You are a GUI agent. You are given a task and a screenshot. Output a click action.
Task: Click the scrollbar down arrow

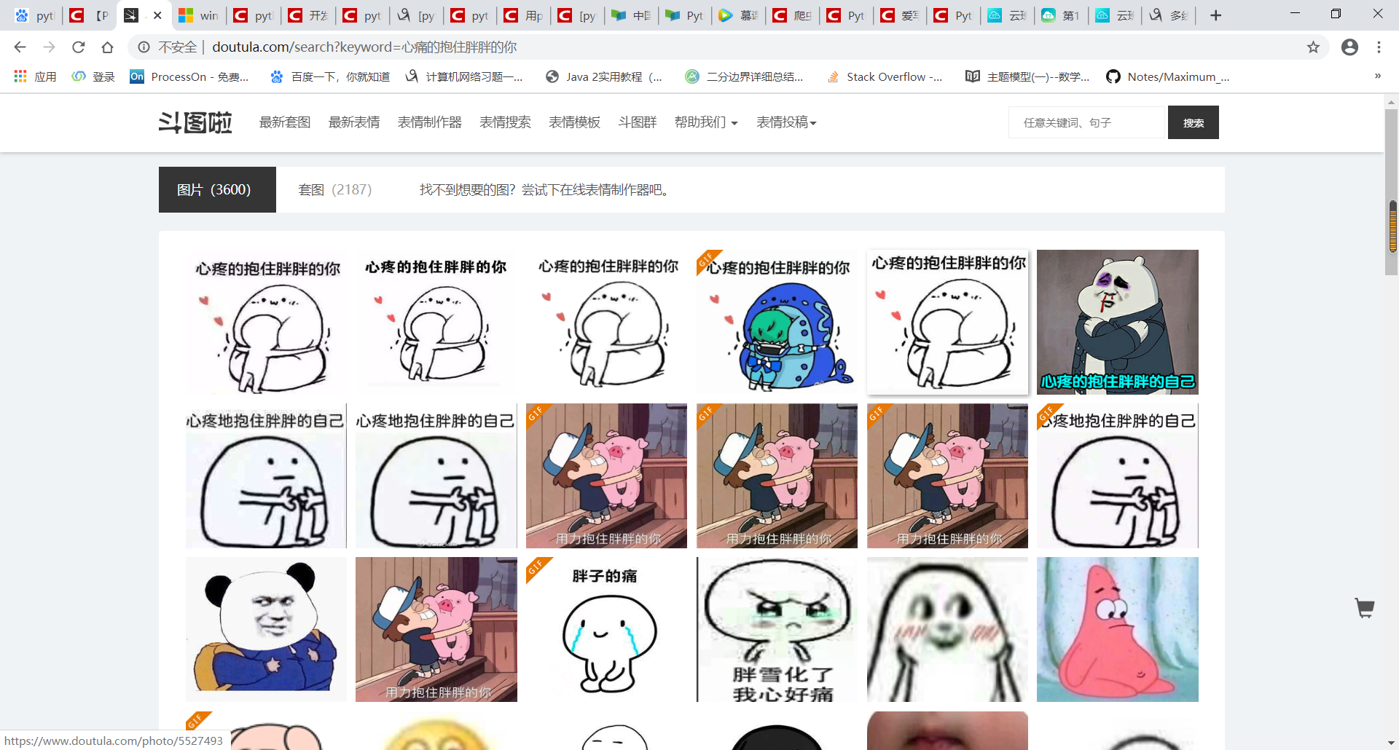(1392, 743)
